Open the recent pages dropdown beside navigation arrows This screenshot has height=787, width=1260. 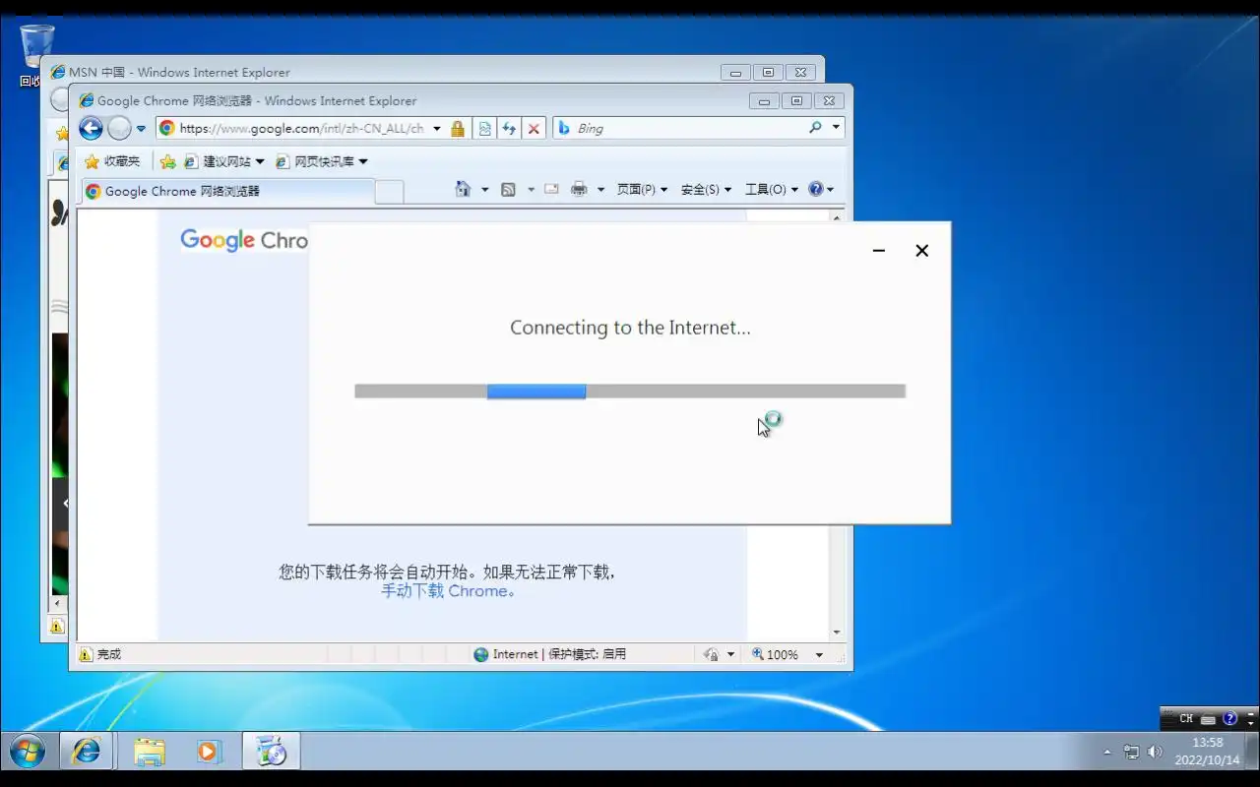[x=141, y=129]
